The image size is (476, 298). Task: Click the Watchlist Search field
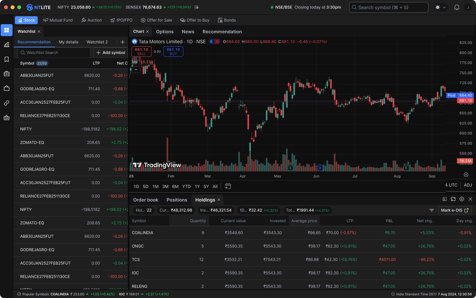[x=54, y=53]
